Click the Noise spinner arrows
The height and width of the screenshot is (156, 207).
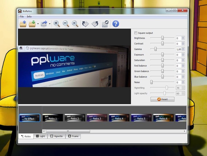[x=183, y=82]
